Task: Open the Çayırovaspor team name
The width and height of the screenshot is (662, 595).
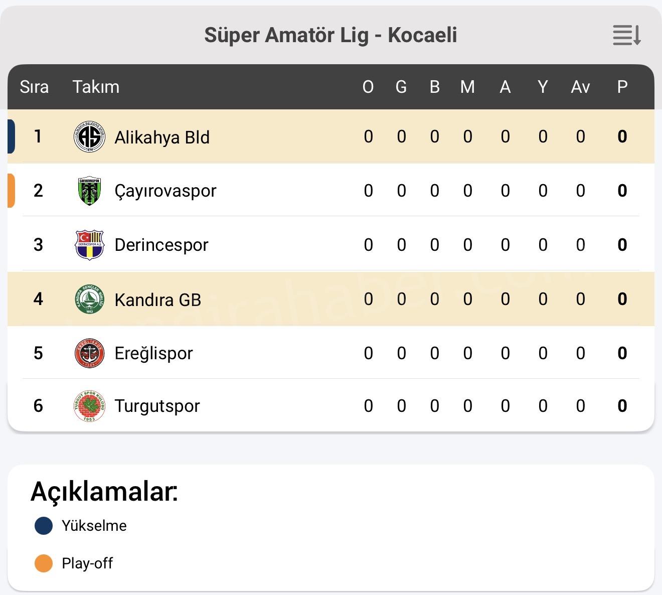Action: coord(165,191)
